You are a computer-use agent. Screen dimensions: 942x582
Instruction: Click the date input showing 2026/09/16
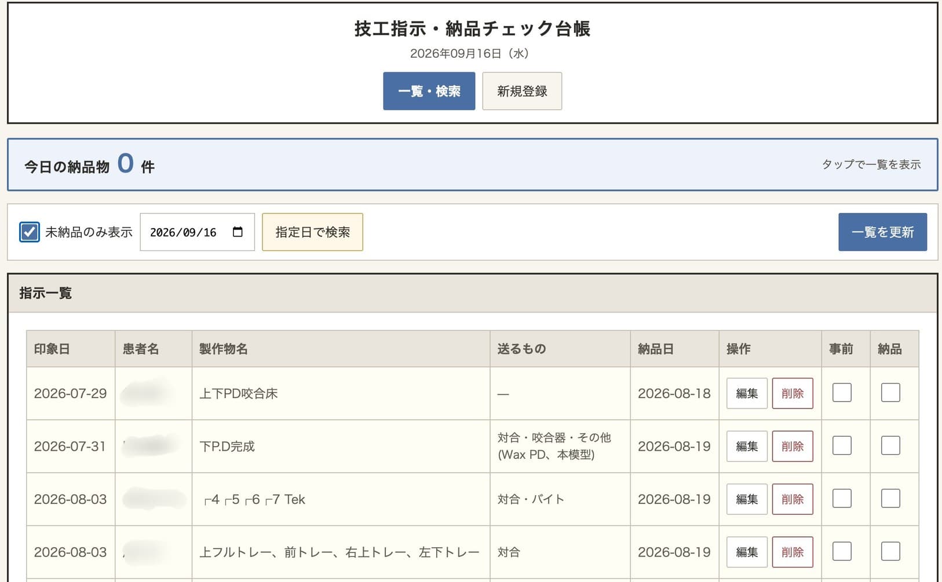[x=197, y=232]
